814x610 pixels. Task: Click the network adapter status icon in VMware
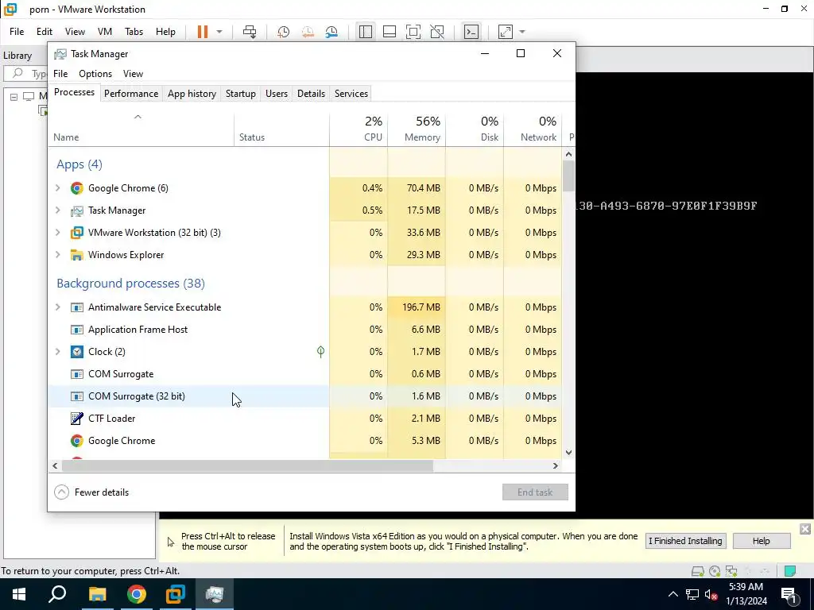click(731, 571)
